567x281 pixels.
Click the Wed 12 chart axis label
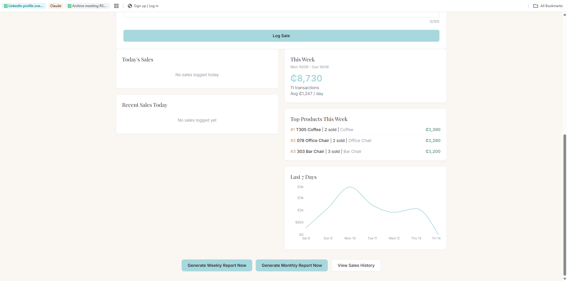point(394,238)
